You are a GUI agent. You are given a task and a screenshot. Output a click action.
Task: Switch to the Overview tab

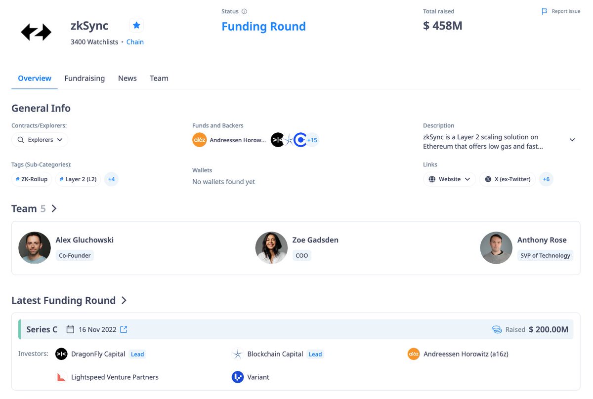(35, 78)
